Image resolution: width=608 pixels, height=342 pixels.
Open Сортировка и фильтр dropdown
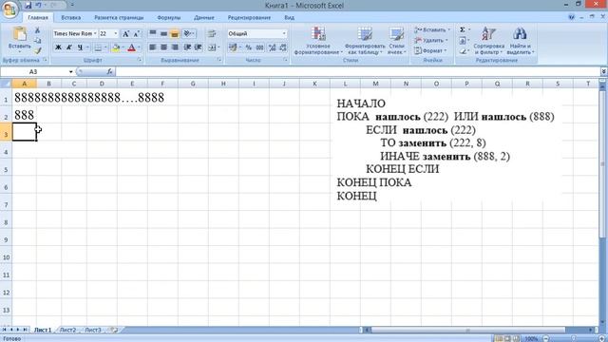[x=488, y=41]
